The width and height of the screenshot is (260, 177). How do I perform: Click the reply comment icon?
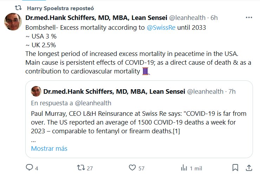[x=30, y=168]
